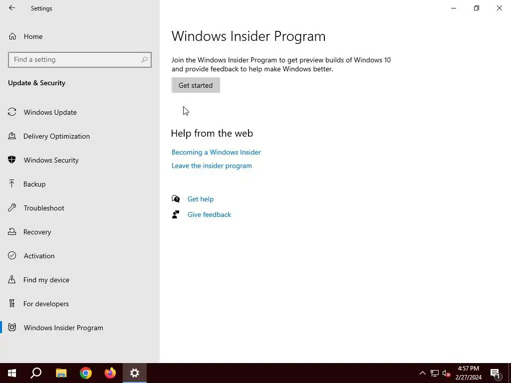The height and width of the screenshot is (383, 511).
Task: Focus the Find a setting search box
Action: click(x=80, y=60)
